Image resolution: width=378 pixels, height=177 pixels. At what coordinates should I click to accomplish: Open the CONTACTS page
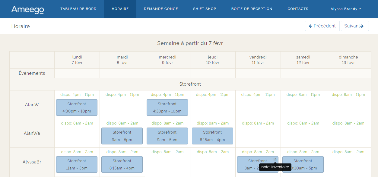click(298, 9)
